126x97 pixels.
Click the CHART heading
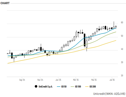[5, 3]
